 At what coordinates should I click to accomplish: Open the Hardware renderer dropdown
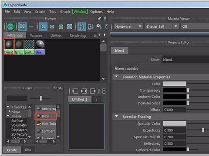(x=128, y=26)
